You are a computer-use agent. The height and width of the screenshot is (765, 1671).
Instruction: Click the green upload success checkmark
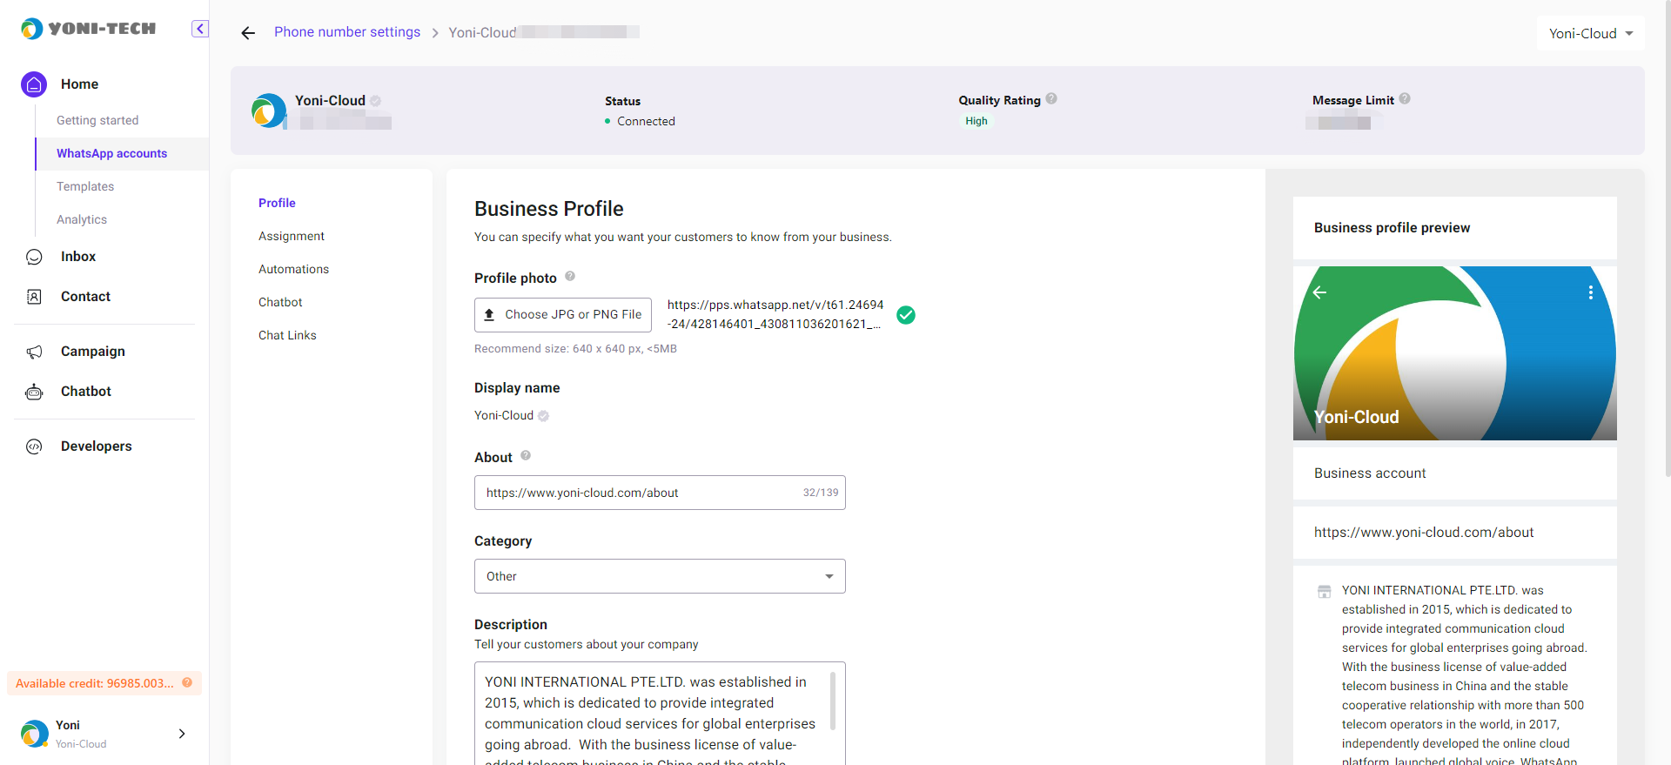906,315
